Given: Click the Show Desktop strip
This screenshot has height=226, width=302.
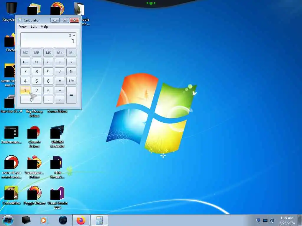Looking at the screenshot, I should pyautogui.click(x=300, y=220).
